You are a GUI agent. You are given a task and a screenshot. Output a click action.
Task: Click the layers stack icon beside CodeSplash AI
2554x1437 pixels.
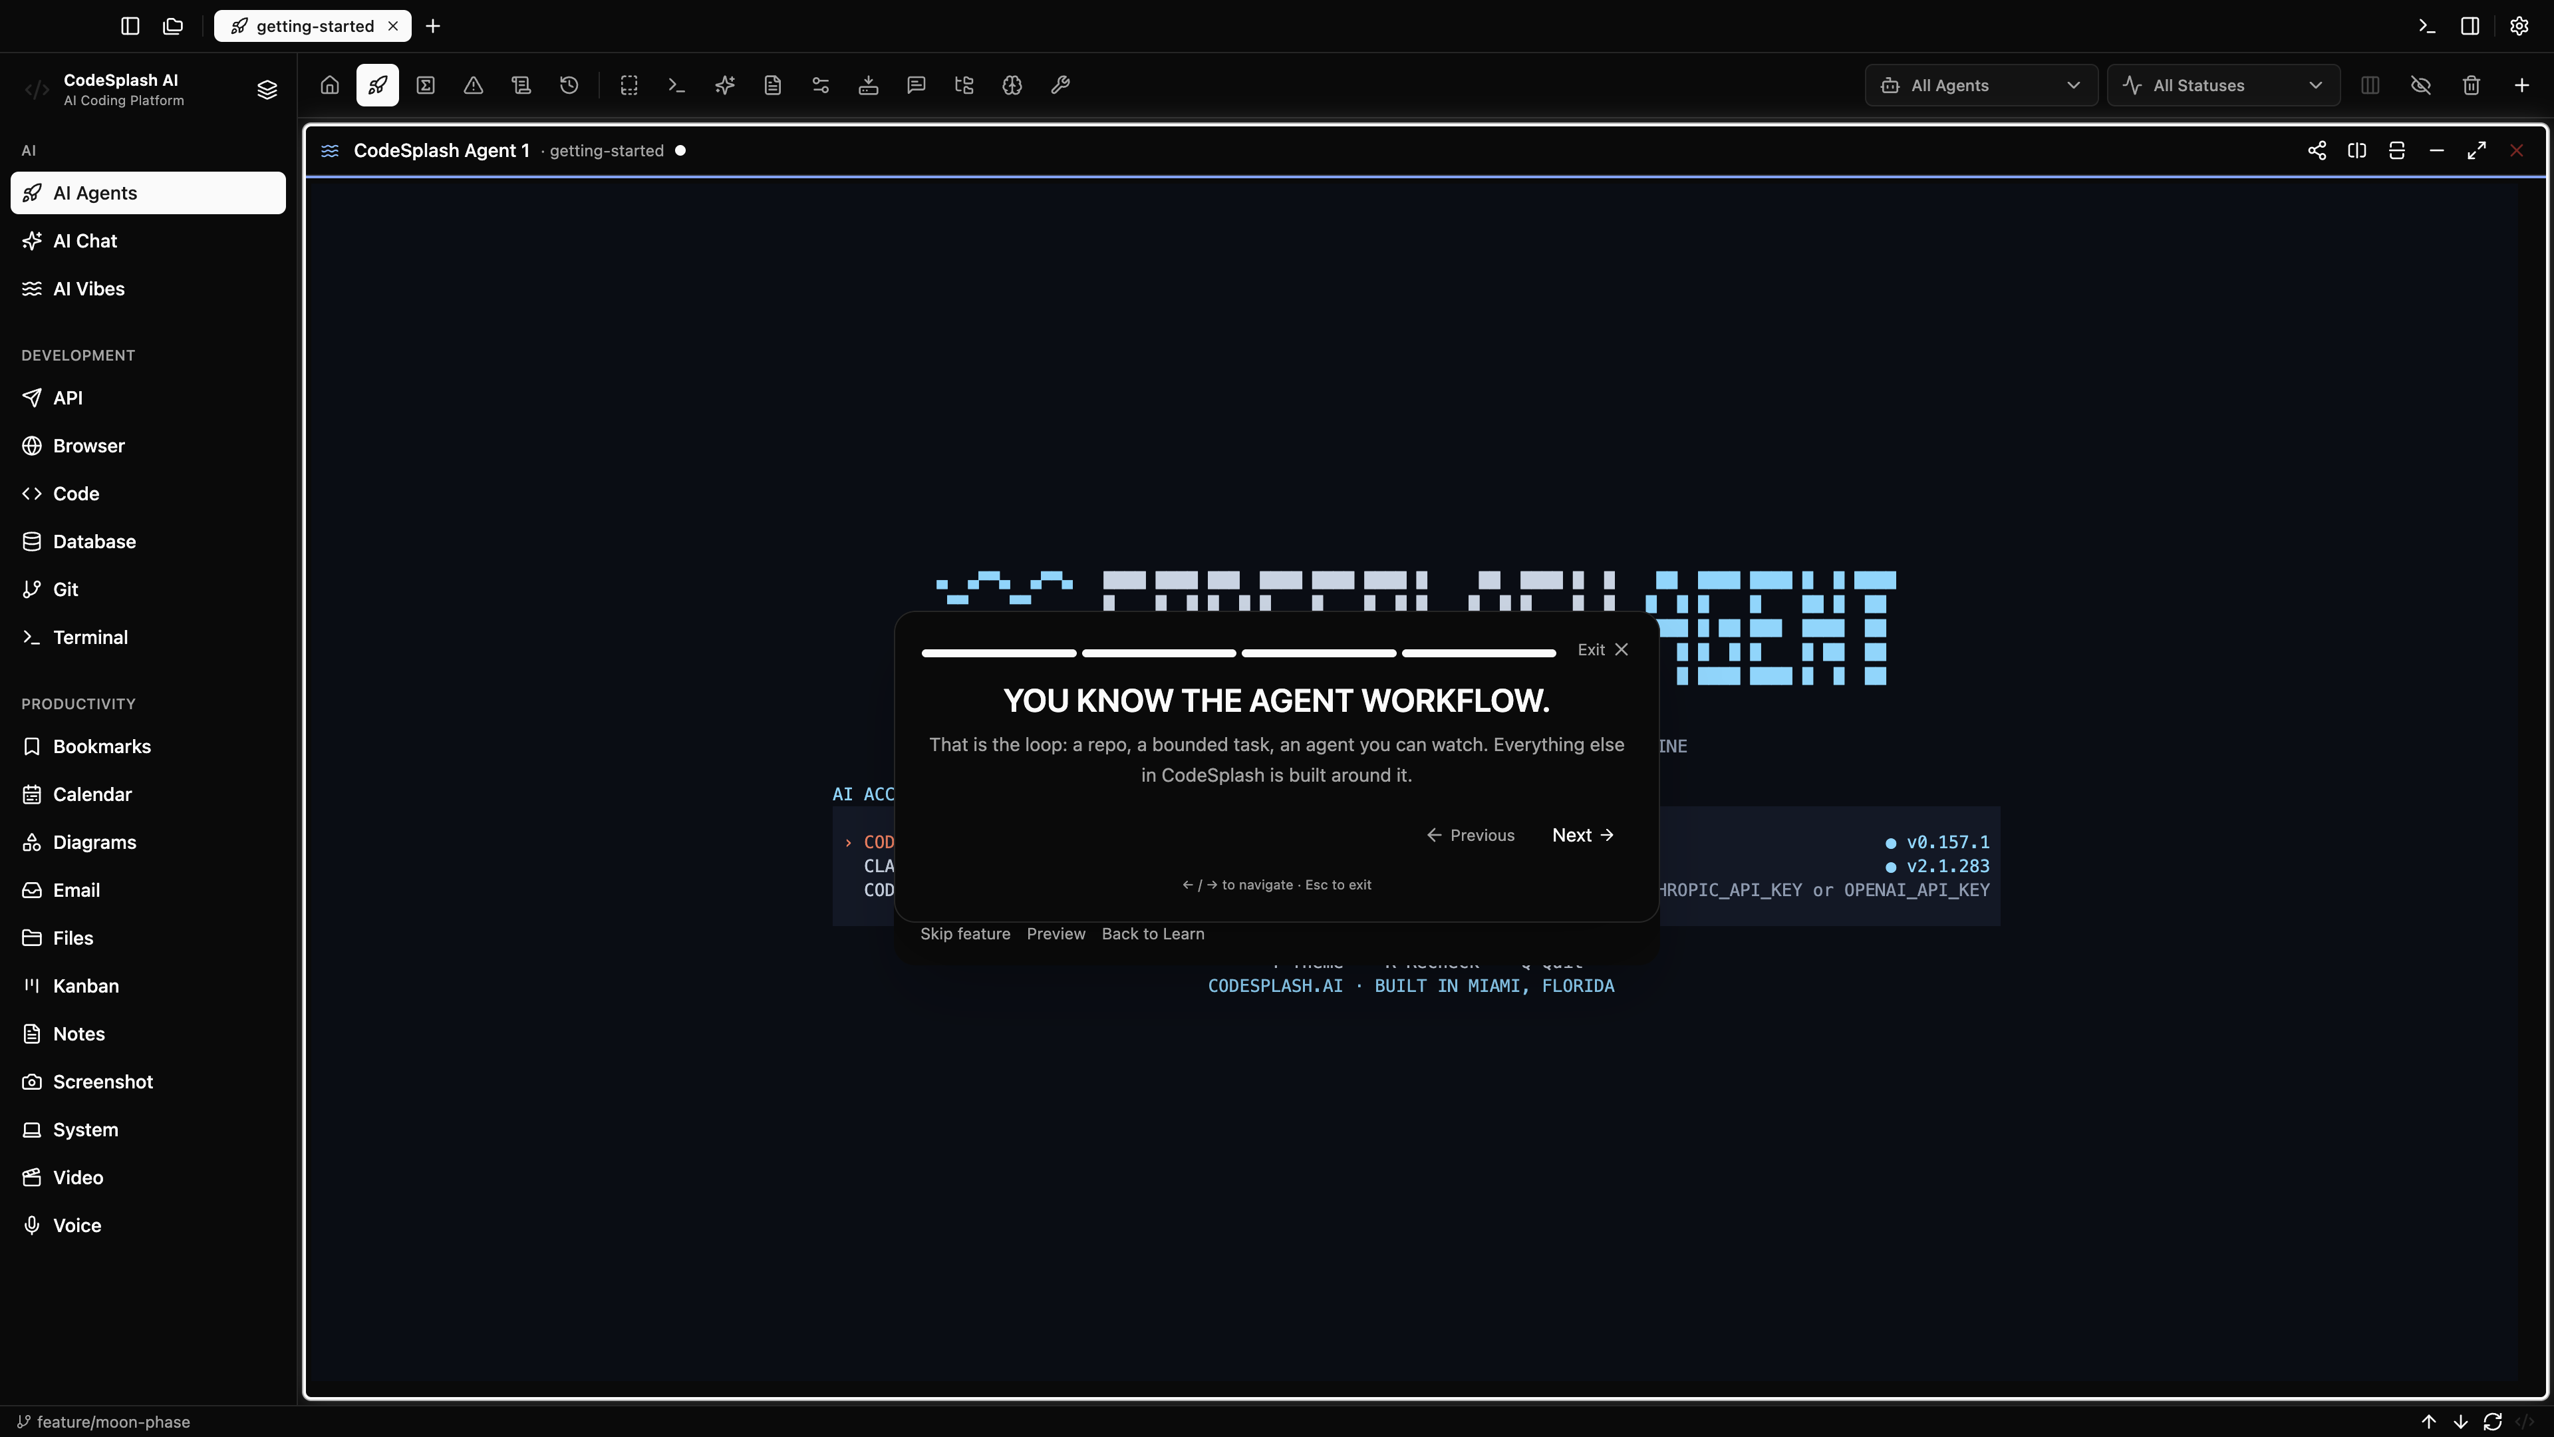[x=267, y=90]
